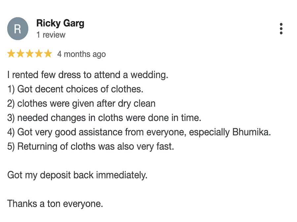
Task: Click the word "wedding" in the review
Action: coord(148,75)
